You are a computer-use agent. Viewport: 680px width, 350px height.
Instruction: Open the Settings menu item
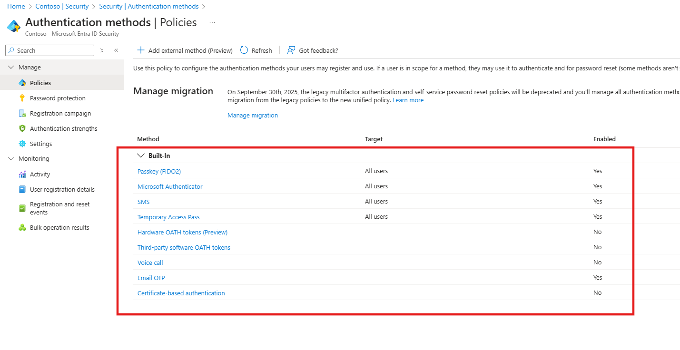click(x=41, y=144)
